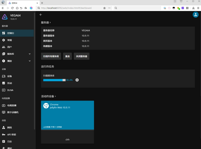Screen dimensions: 201x149
Task: Click the 常规 gear icon in sidebar
Action: 4,40
